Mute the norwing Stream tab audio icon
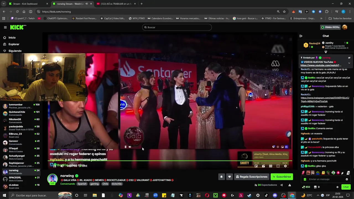354x199 pixels. click(87, 4)
